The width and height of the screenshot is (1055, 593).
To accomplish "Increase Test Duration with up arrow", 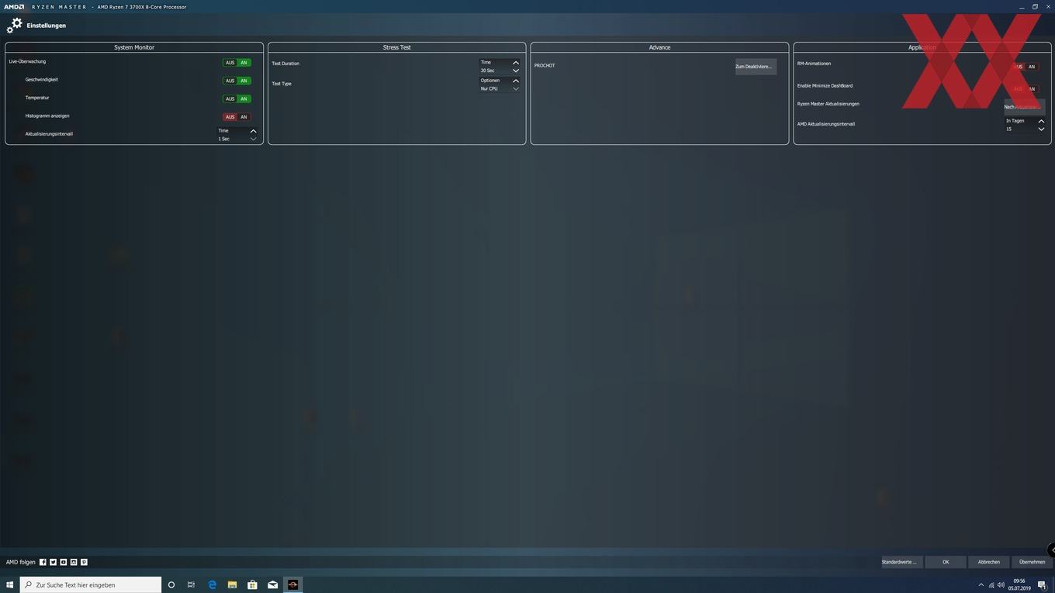I will point(516,63).
